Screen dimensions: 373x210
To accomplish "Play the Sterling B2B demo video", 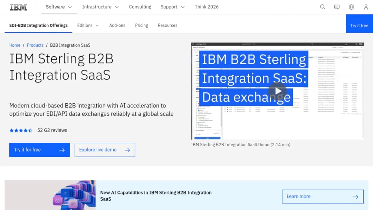I will click(277, 91).
